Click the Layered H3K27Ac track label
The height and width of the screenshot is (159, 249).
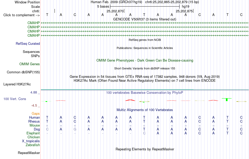(17, 84)
